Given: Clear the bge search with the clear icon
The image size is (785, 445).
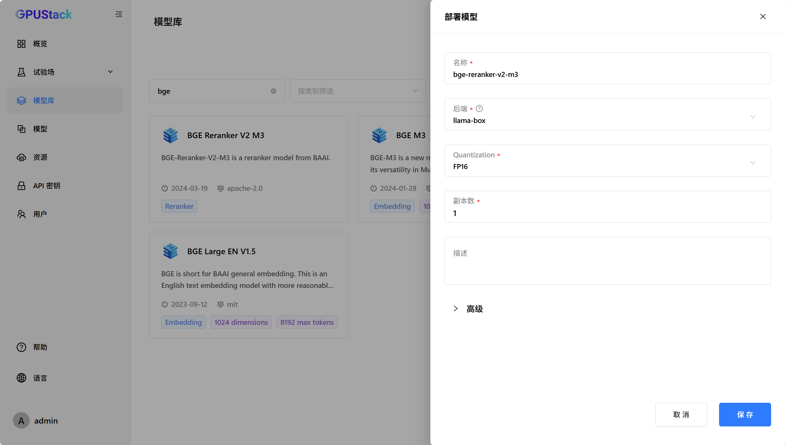Looking at the screenshot, I should 273,91.
